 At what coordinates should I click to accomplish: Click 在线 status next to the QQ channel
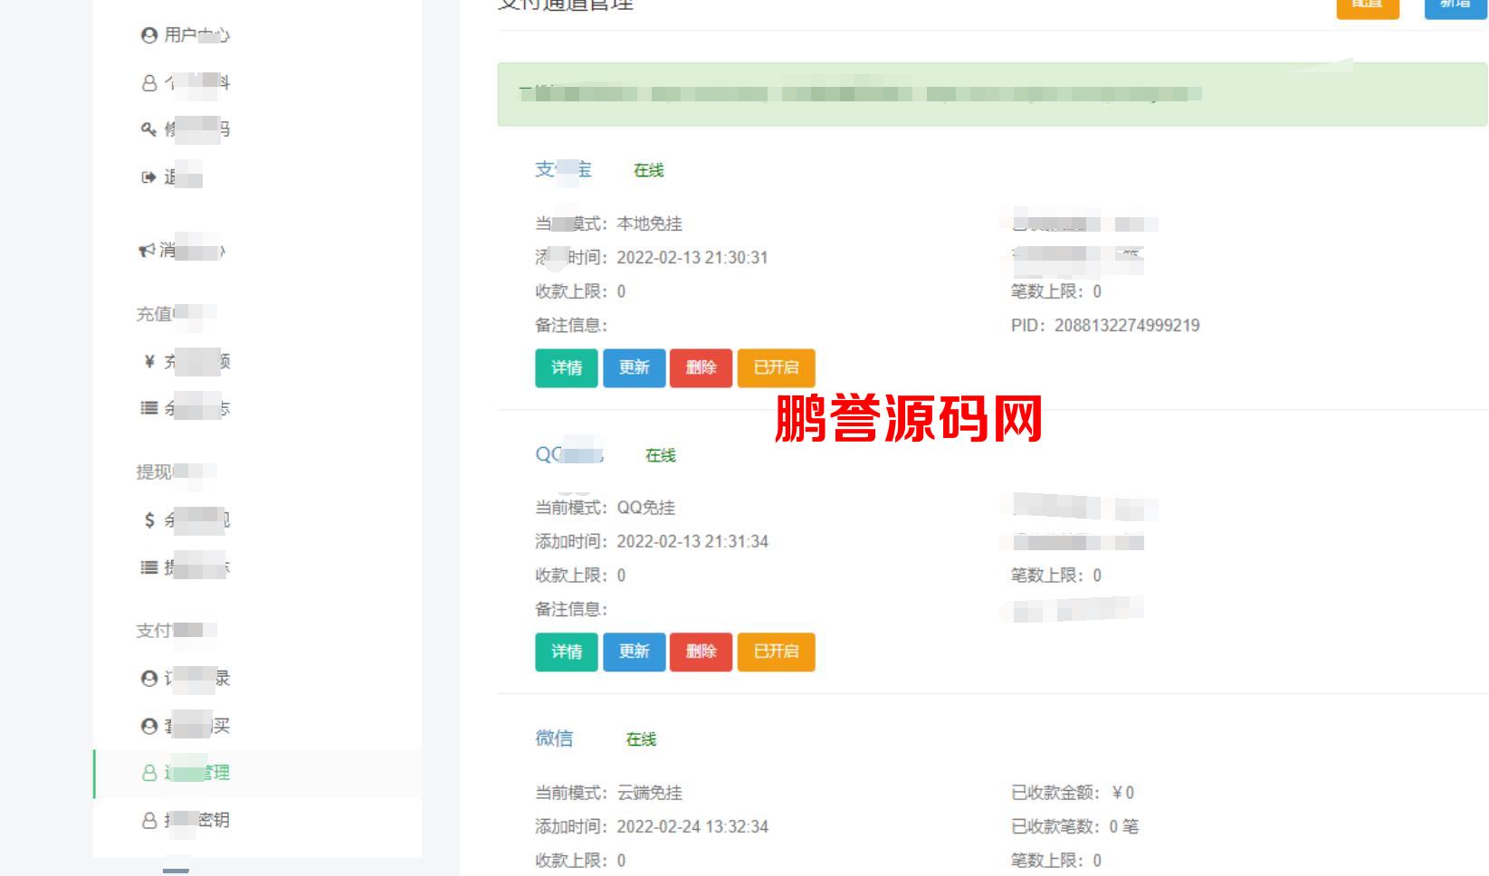pyautogui.click(x=661, y=455)
